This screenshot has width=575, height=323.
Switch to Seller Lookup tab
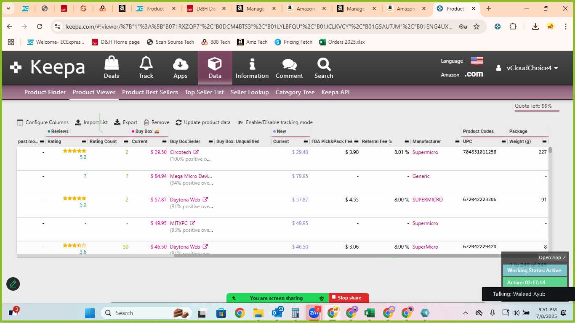250,92
